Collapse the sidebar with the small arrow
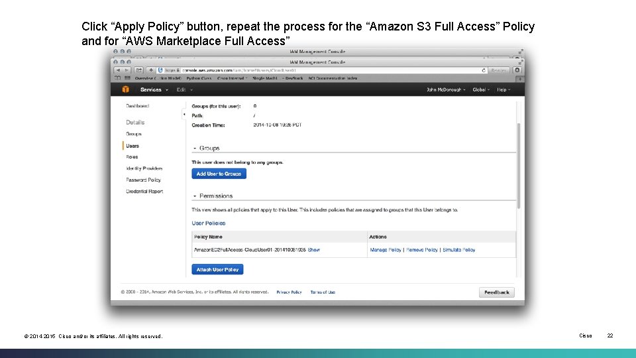636x358 pixels. point(184,115)
